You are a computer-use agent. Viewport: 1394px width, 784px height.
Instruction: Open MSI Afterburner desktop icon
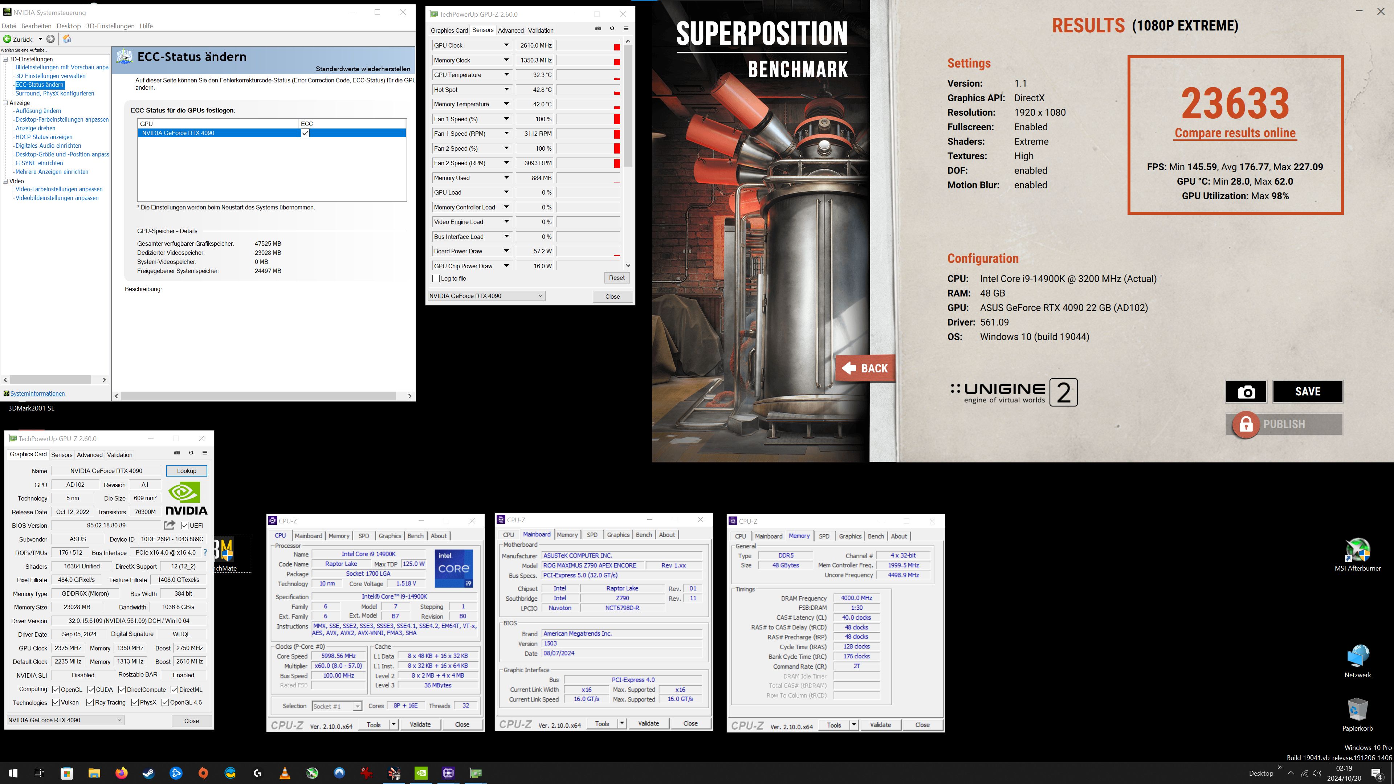(x=1357, y=555)
